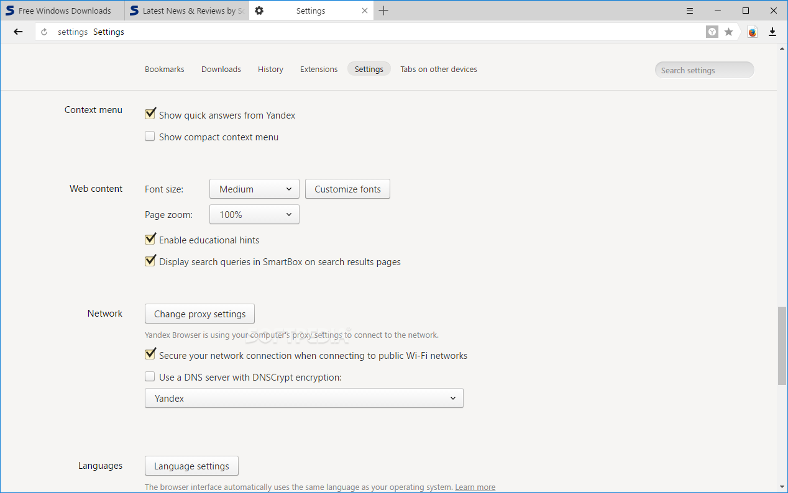Screen dimensions: 788x493
Task: Enable Show compact context menu
Action: (150, 137)
